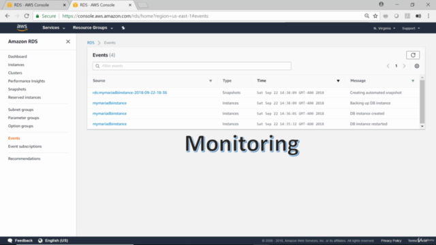Open the pin shortcuts icon in the navbar

point(123,28)
